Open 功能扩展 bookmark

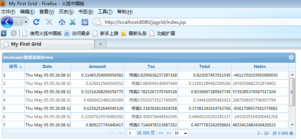(x=162, y=34)
